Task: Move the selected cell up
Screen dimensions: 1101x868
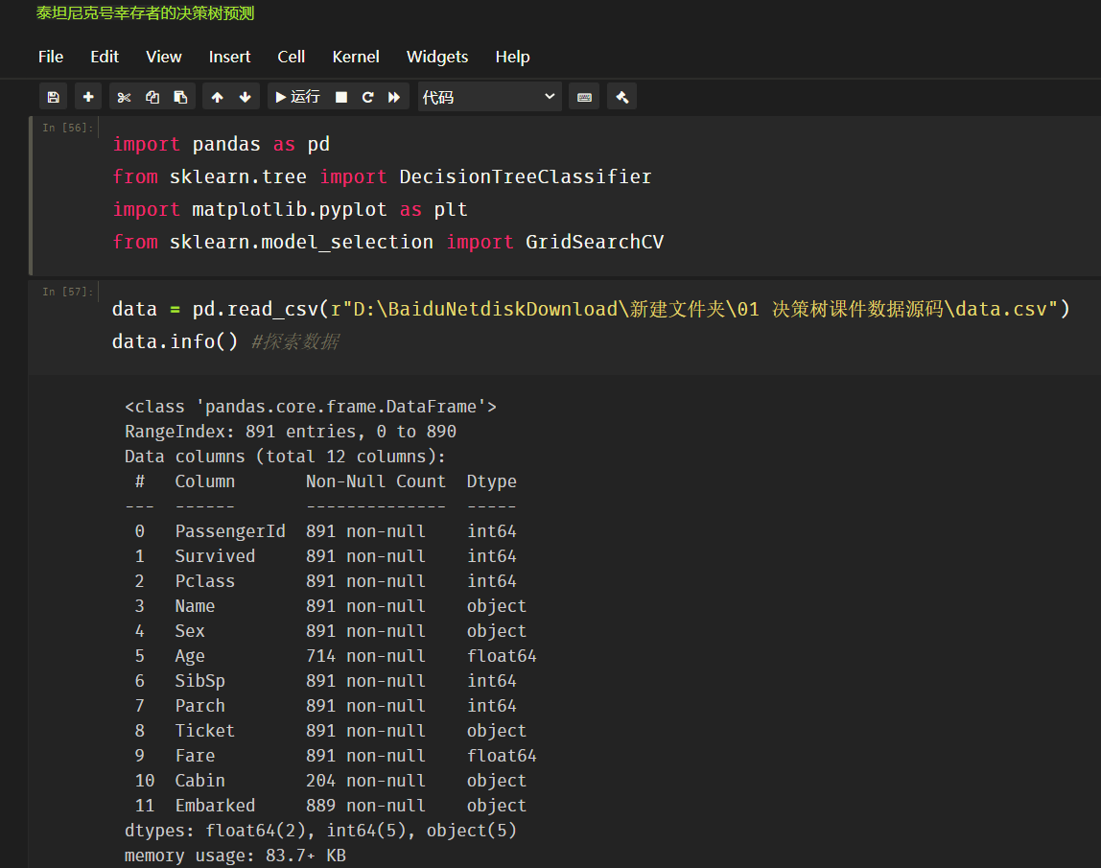Action: (217, 96)
